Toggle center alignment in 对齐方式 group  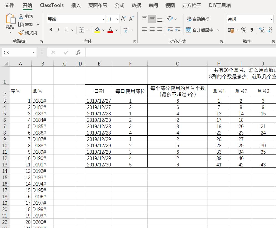click(x=152, y=30)
